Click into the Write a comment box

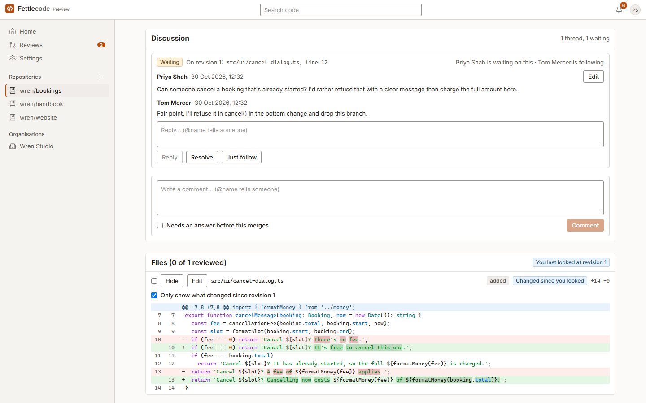(x=380, y=198)
